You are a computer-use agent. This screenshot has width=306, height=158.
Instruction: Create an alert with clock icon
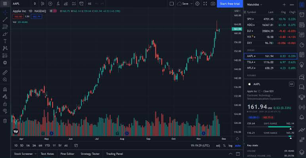[81, 4]
